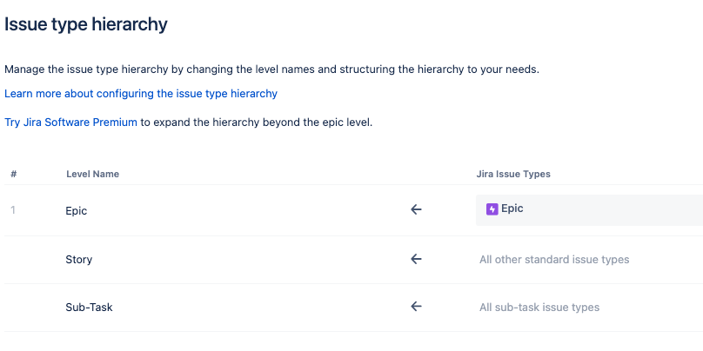Click the left arrow in the Story row
This screenshot has height=351, width=703.
pos(416,259)
